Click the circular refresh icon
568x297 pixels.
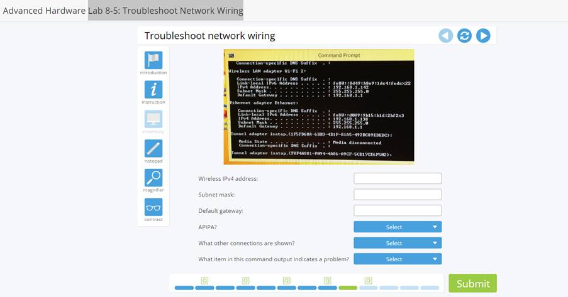(x=464, y=36)
